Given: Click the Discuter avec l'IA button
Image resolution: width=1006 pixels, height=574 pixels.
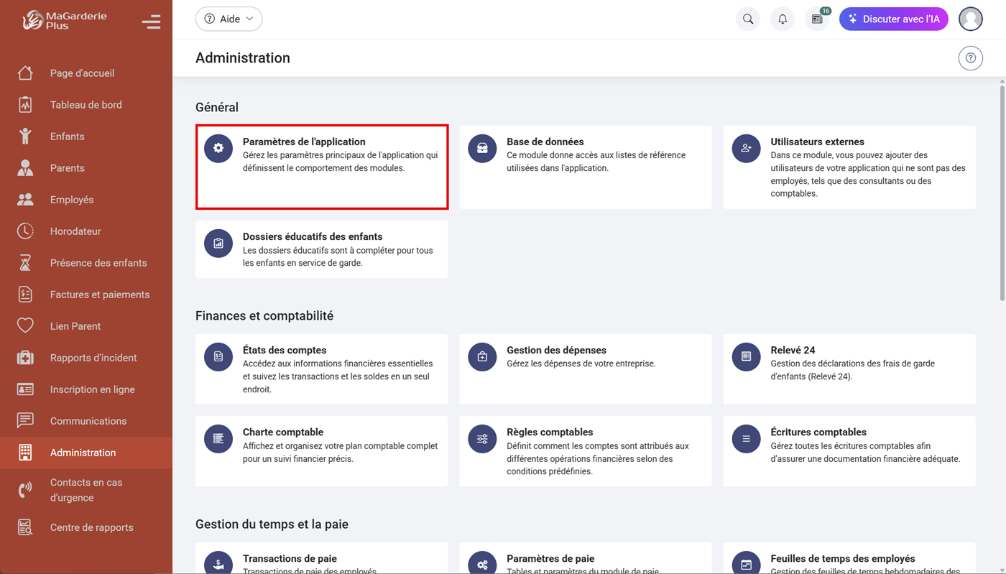Looking at the screenshot, I should 894,19.
